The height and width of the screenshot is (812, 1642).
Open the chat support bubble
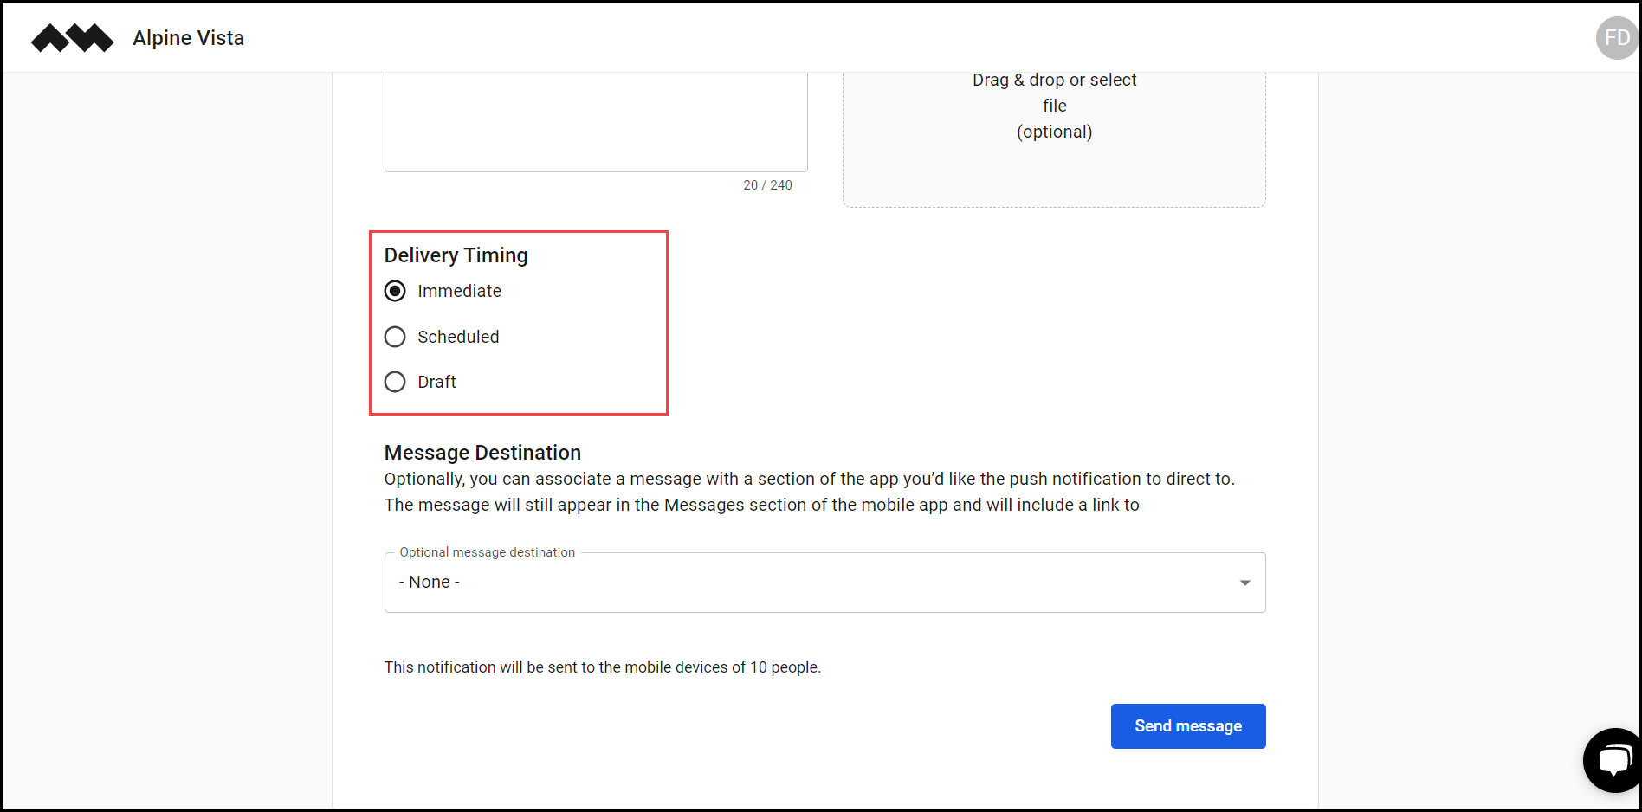point(1613,760)
